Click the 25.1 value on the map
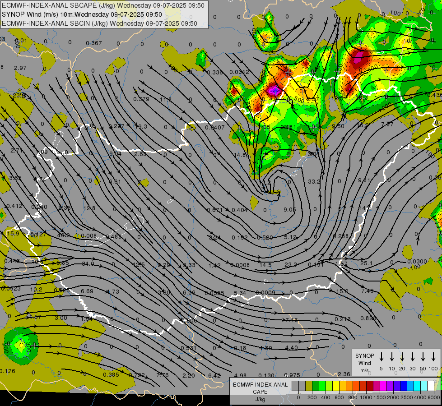This screenshot has height=406, width=442. pos(367,263)
